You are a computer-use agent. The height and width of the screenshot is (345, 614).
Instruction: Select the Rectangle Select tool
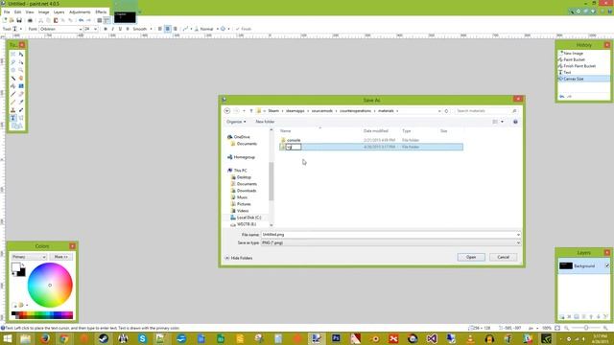pos(12,54)
